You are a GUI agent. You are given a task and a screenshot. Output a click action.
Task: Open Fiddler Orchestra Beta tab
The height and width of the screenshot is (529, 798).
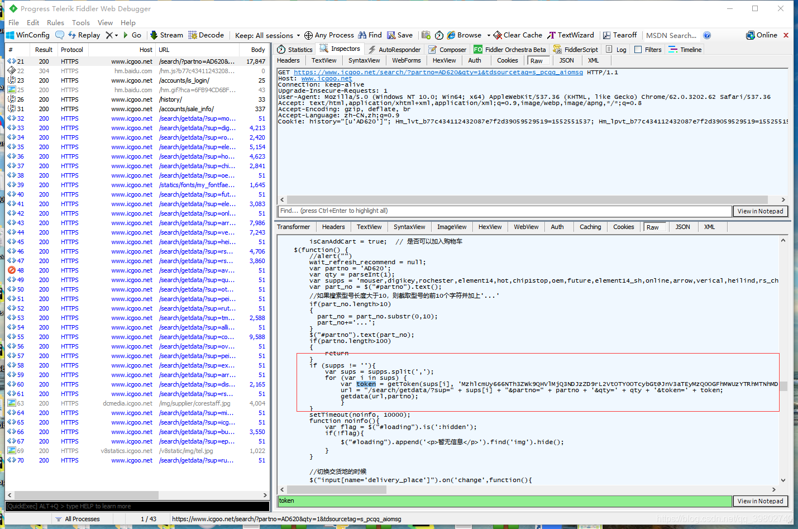[x=509, y=50]
